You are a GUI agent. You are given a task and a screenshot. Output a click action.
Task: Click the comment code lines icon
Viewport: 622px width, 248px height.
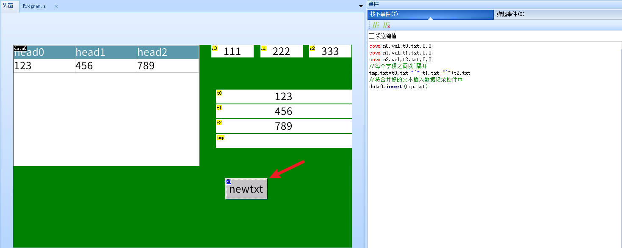(376, 25)
